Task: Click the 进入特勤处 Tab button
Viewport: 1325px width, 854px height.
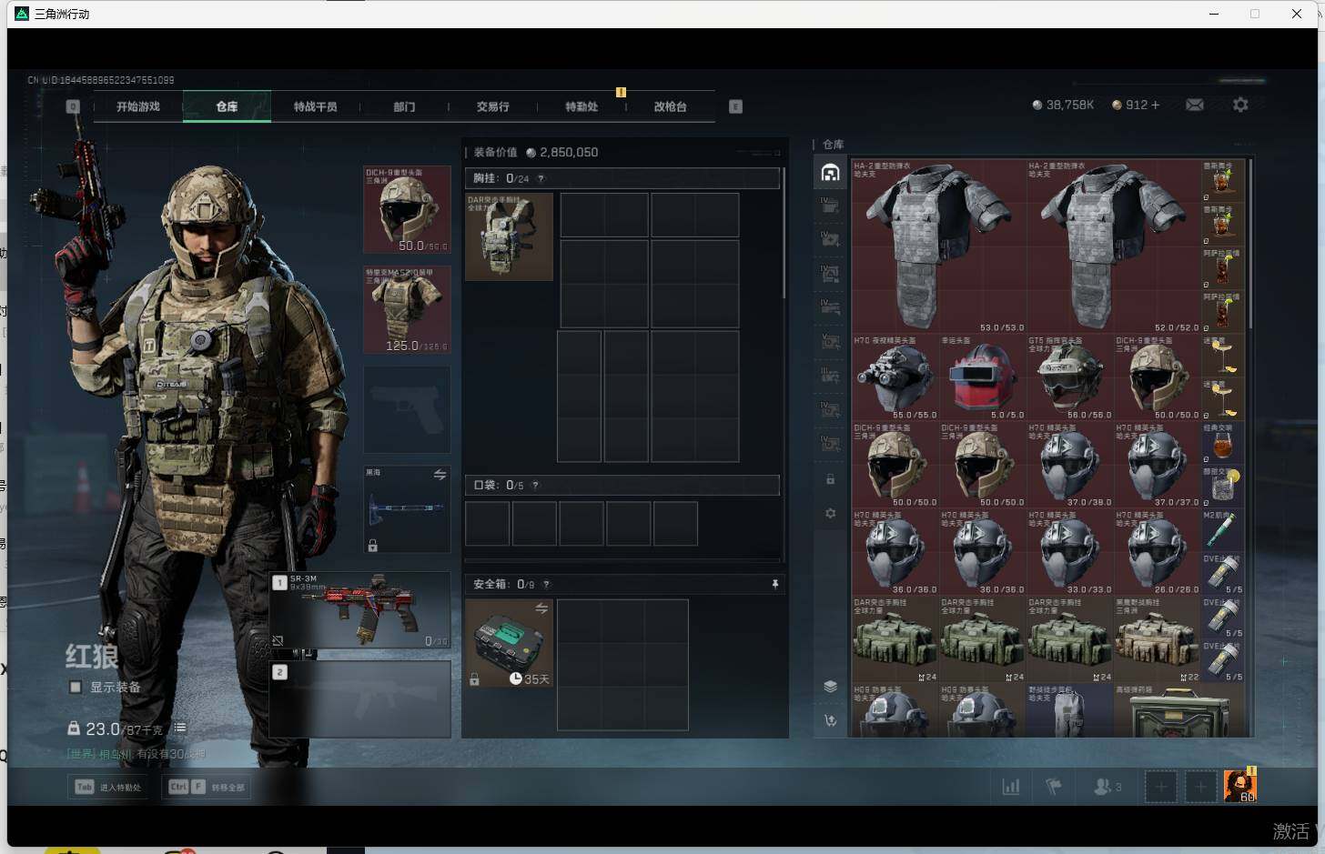Action: pyautogui.click(x=108, y=787)
